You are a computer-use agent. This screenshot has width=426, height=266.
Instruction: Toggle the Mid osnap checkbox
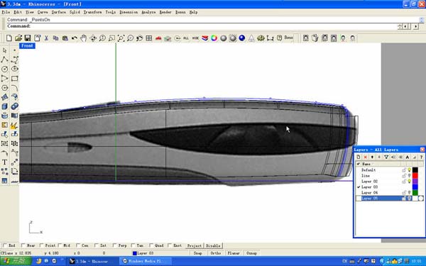point(60,245)
